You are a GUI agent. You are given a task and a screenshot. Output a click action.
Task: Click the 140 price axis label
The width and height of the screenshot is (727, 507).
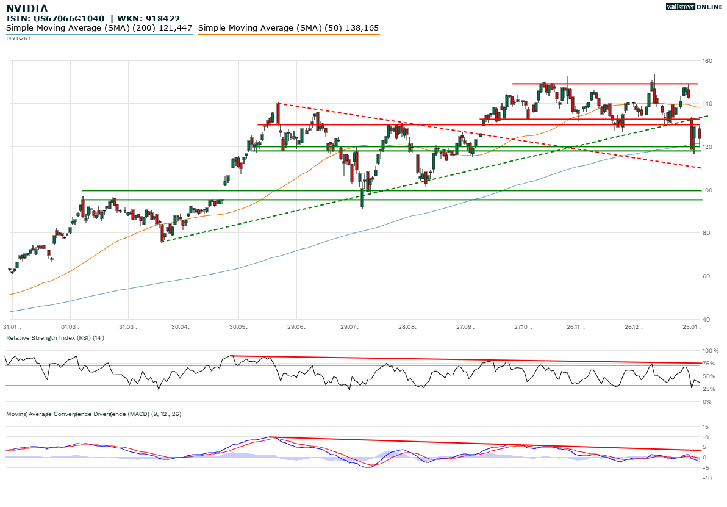click(x=707, y=104)
